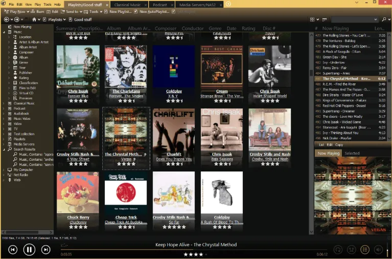This screenshot has width=392, height=259.
Task: Click the Good stuff breadcrumb
Action: click(83, 19)
